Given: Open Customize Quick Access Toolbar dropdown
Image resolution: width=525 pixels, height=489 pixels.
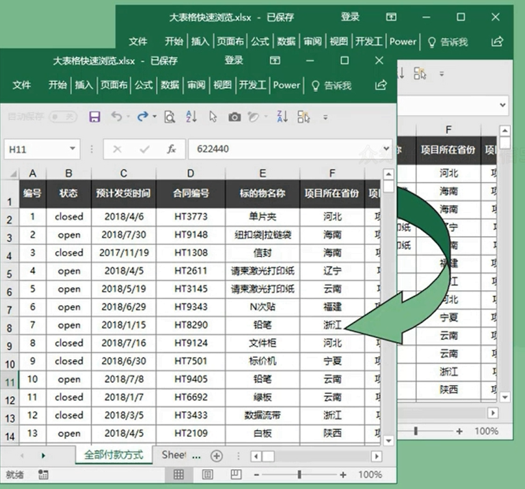Looking at the screenshot, I should tap(325, 117).
